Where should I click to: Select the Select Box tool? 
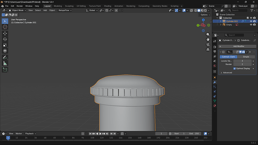5,21
